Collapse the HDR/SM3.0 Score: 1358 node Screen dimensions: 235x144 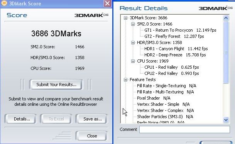133,43
